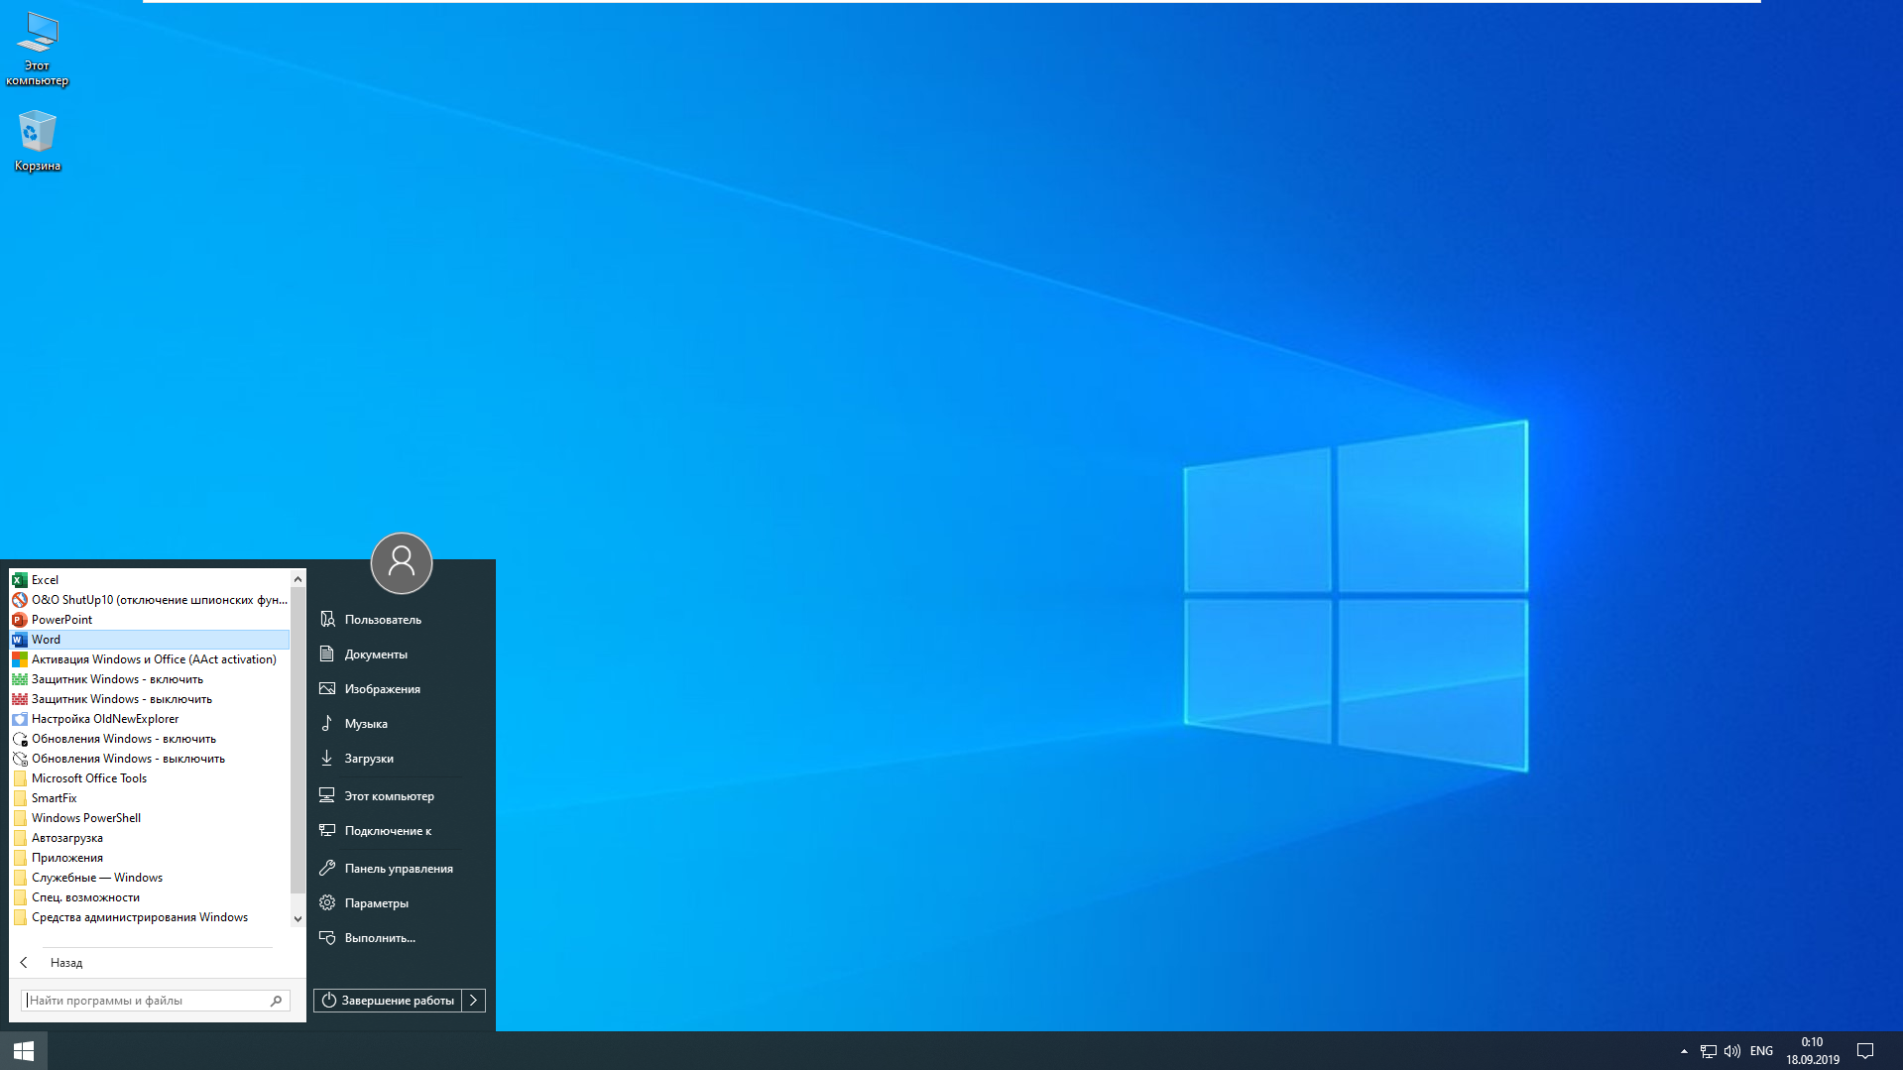The width and height of the screenshot is (1903, 1070).
Task: Click the user avatar picture
Action: [x=401, y=563]
